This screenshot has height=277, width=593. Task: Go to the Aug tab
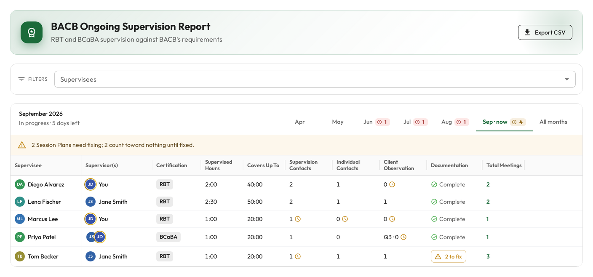[x=455, y=122]
